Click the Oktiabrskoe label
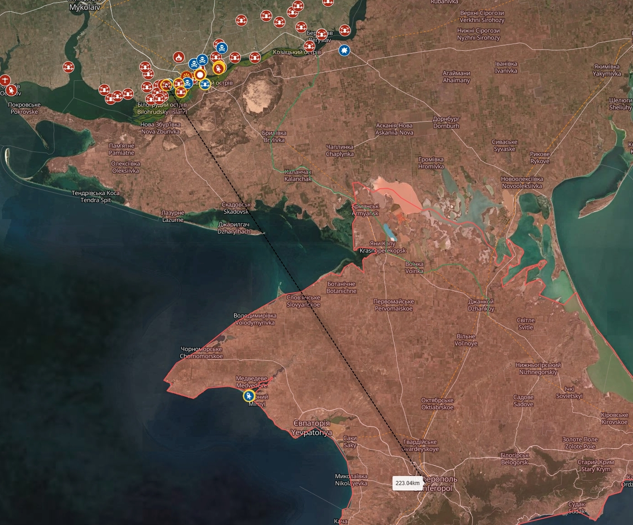Screen dimensions: 633x525 437,404
